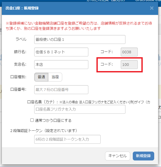This screenshot has height=167, width=161.
Task: Close the 出金口座 新規登録 dialog with X
Action: 152,8
